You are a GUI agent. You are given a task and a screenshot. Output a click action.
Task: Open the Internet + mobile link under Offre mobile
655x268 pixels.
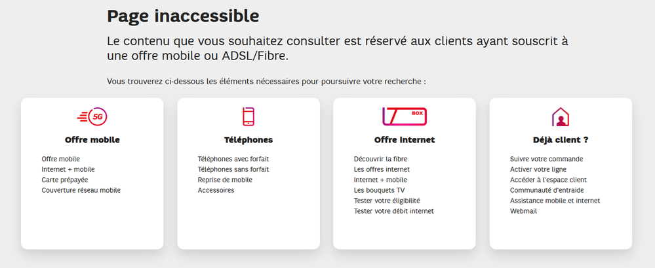[68, 169]
